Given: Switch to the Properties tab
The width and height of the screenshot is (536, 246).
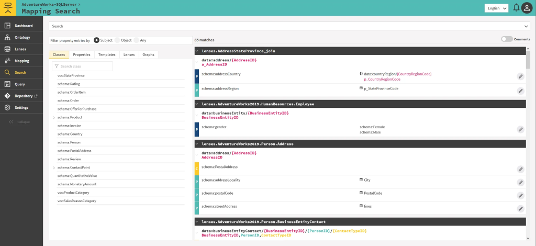Looking at the screenshot, I should 82,54.
